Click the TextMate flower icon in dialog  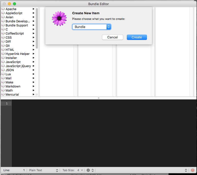click(59, 19)
